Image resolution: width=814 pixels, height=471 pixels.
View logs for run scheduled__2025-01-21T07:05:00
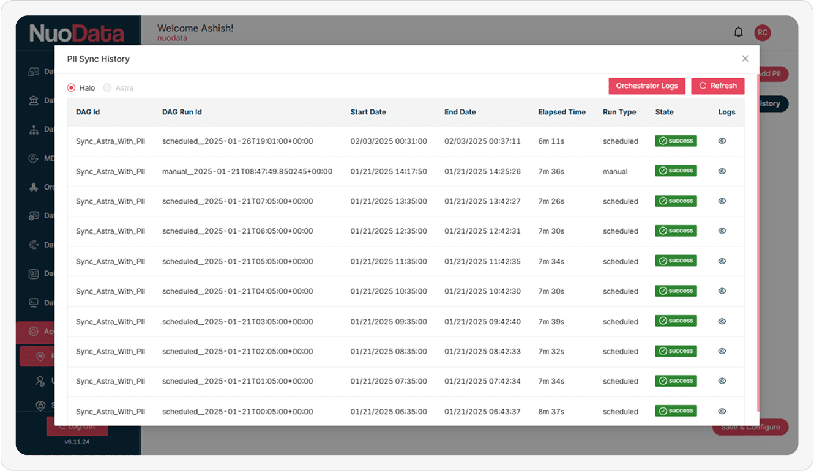(722, 201)
